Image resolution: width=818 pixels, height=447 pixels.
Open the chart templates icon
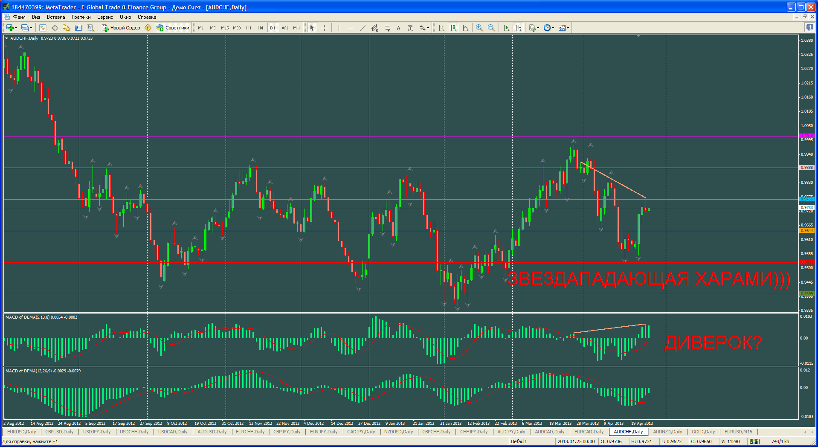tap(562, 28)
